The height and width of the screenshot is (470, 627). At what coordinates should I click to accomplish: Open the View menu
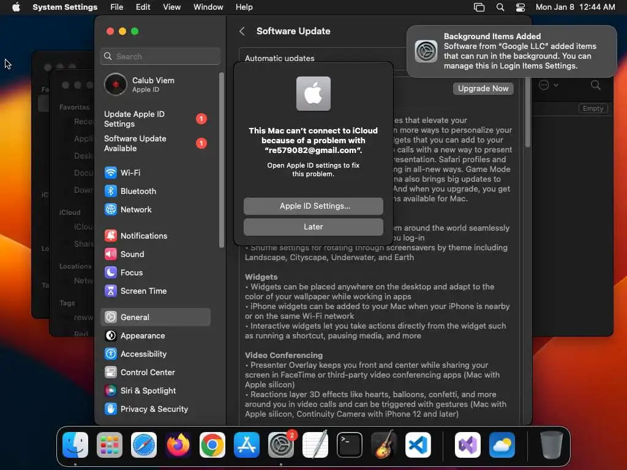[171, 7]
